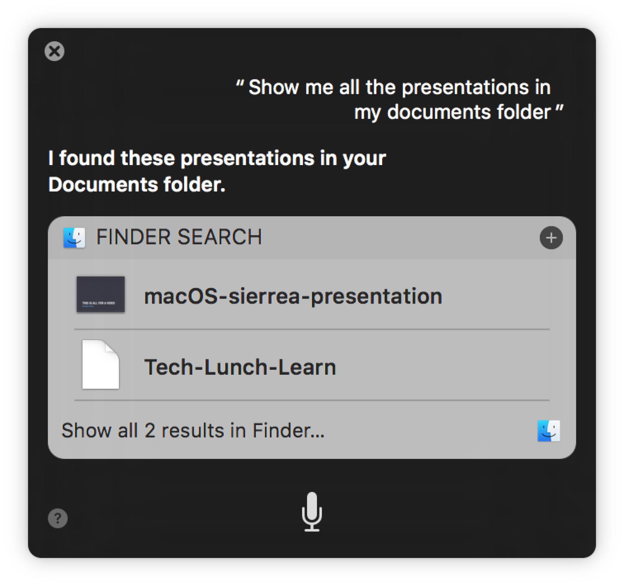Click the FINDER SEARCH header title
The image size is (624, 586).
(178, 237)
